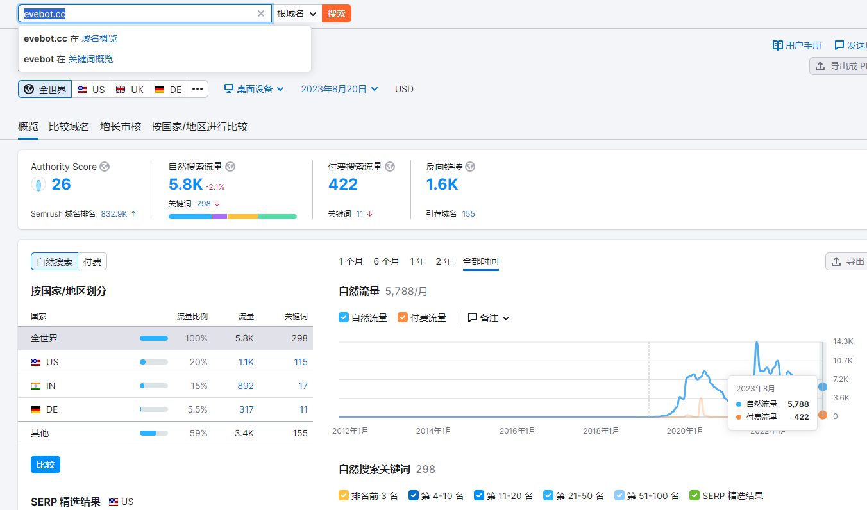Select the 2 年 time range

pos(444,261)
